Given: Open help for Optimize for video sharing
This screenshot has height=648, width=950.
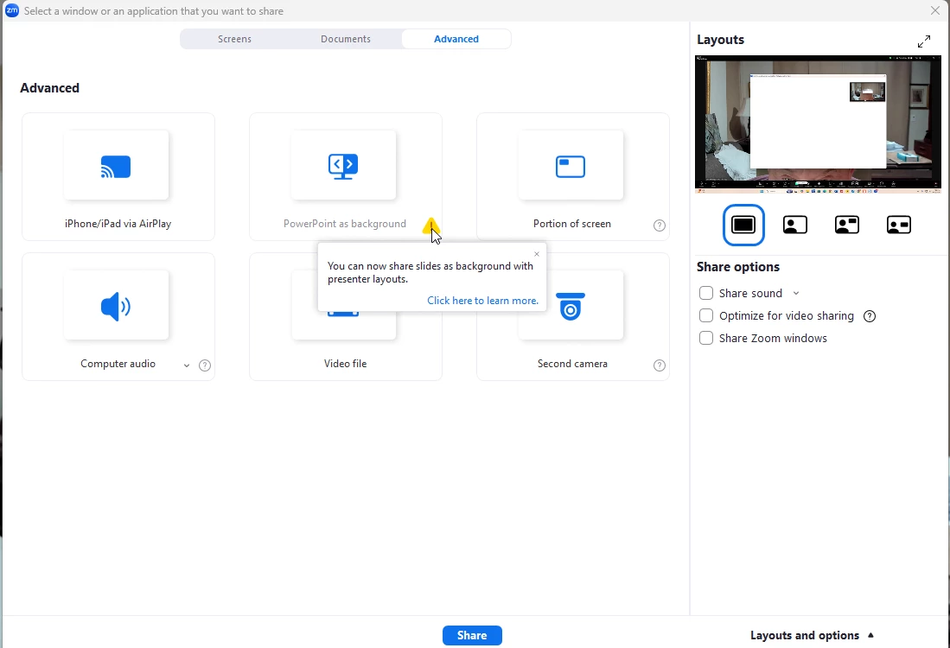Looking at the screenshot, I should click(870, 316).
